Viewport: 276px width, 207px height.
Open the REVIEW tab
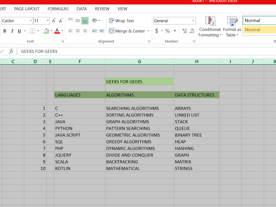(x=102, y=9)
